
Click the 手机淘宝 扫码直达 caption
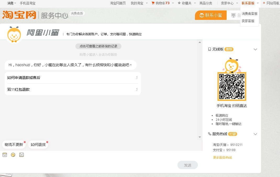(x=232, y=106)
